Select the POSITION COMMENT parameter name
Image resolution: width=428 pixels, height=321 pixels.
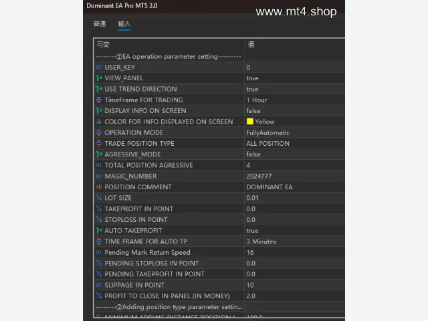138,187
